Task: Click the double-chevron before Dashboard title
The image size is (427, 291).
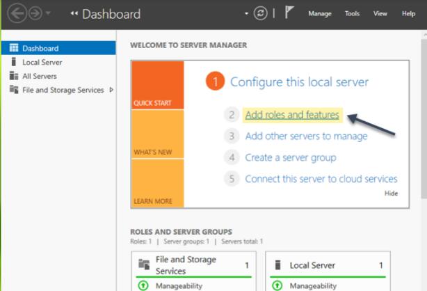Action: coord(74,13)
